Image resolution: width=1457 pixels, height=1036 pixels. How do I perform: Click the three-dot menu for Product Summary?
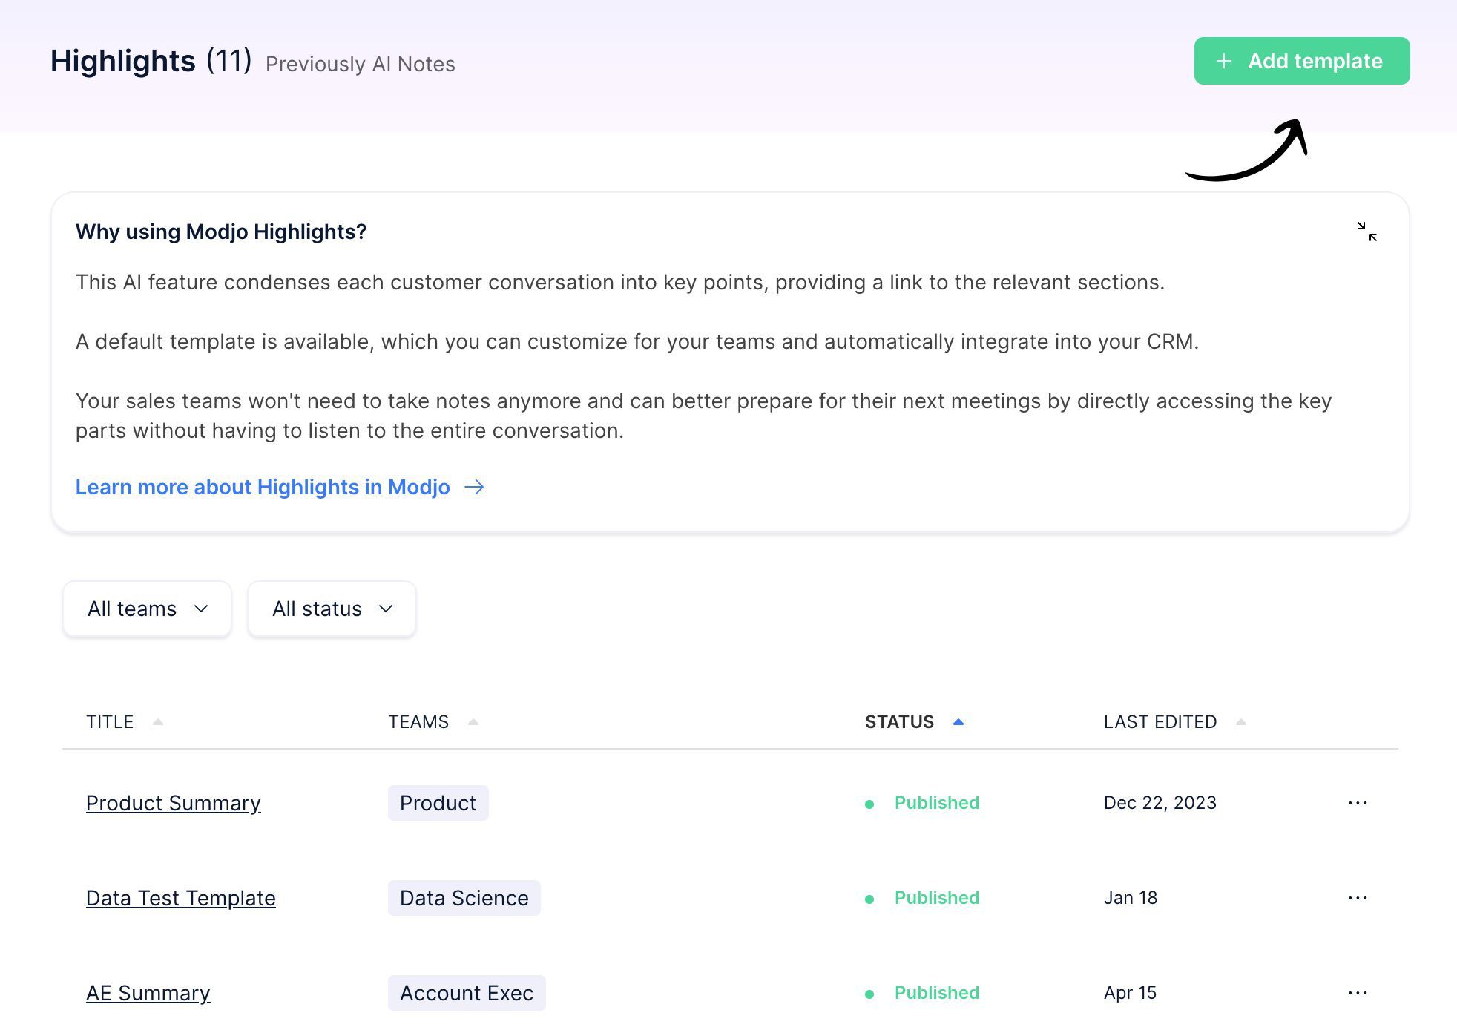point(1358,801)
